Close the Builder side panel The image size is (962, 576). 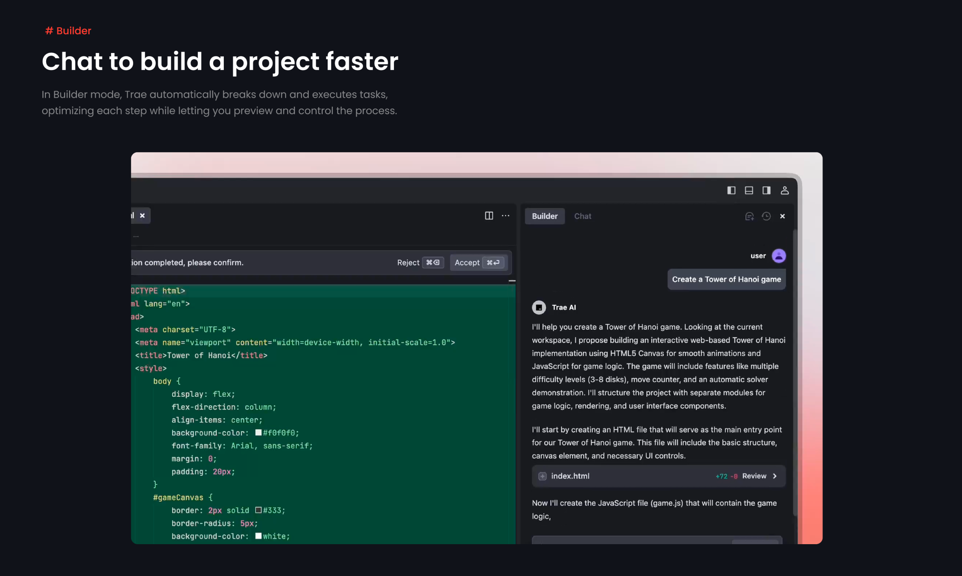tap(782, 216)
